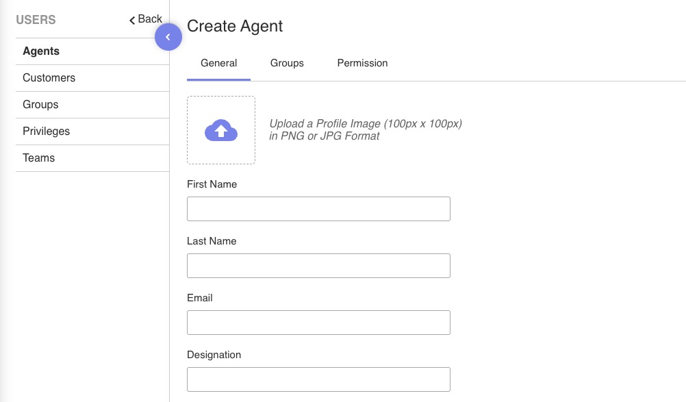Viewport: 686px width, 402px height.
Task: Select Teams from the Users menu
Action: click(x=38, y=158)
